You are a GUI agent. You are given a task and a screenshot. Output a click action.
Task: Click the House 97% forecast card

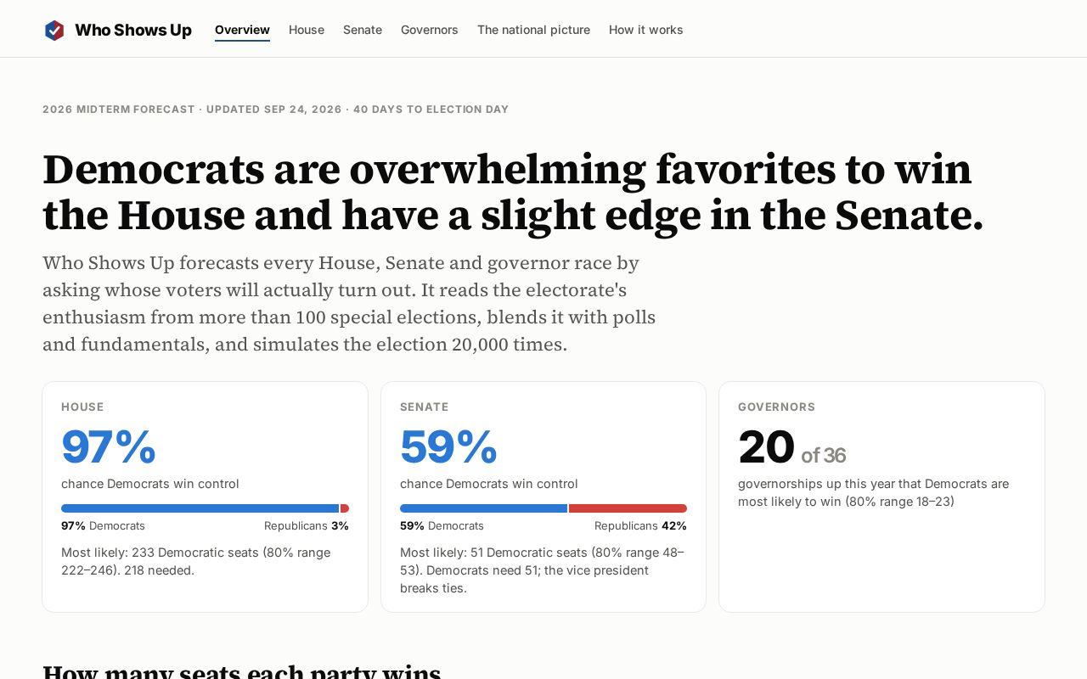click(205, 497)
